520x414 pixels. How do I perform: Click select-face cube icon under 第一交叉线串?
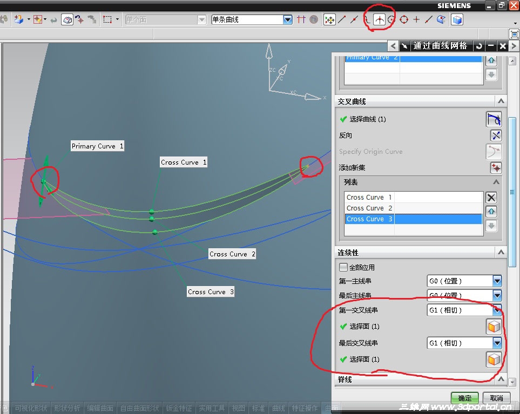coord(494,327)
